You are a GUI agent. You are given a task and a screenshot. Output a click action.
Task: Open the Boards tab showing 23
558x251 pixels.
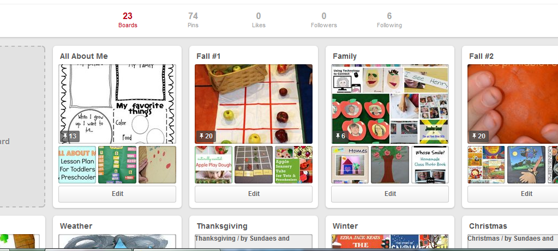pyautogui.click(x=128, y=20)
